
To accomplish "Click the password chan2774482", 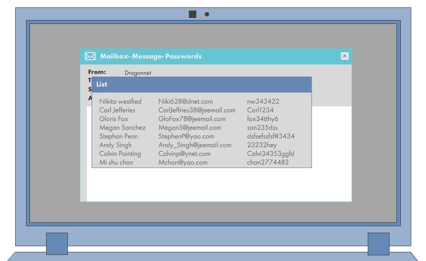I will (268, 162).
